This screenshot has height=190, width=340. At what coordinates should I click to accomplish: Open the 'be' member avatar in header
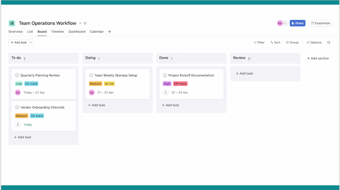pyautogui.click(x=280, y=23)
